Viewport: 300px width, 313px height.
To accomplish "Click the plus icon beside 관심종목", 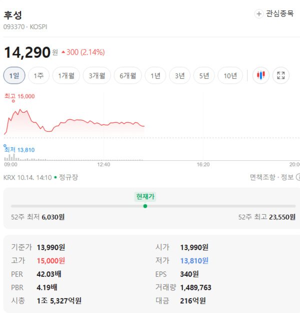I will [x=258, y=14].
